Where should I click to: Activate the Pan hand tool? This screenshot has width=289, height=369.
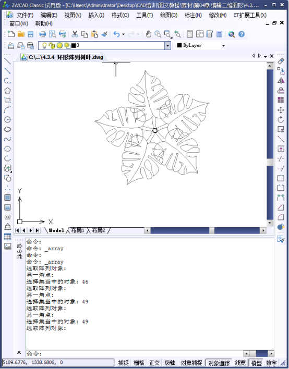click(148, 34)
